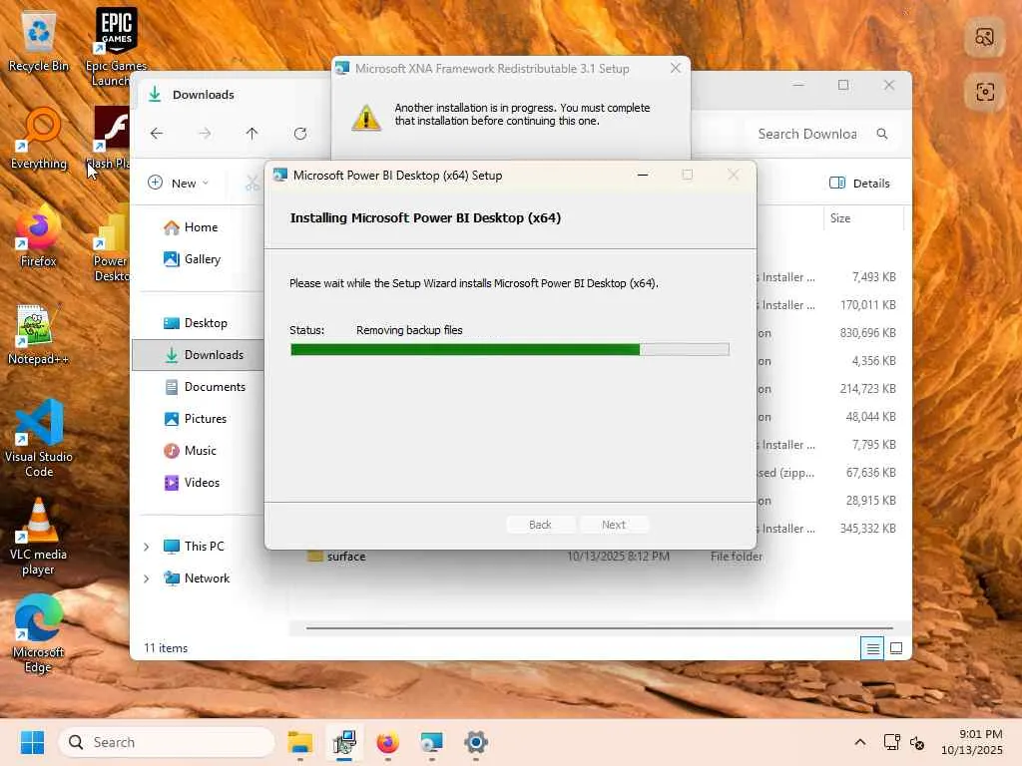The width and height of the screenshot is (1022, 766).
Task: Toggle the Details pane in Downloads
Action: pyautogui.click(x=859, y=184)
